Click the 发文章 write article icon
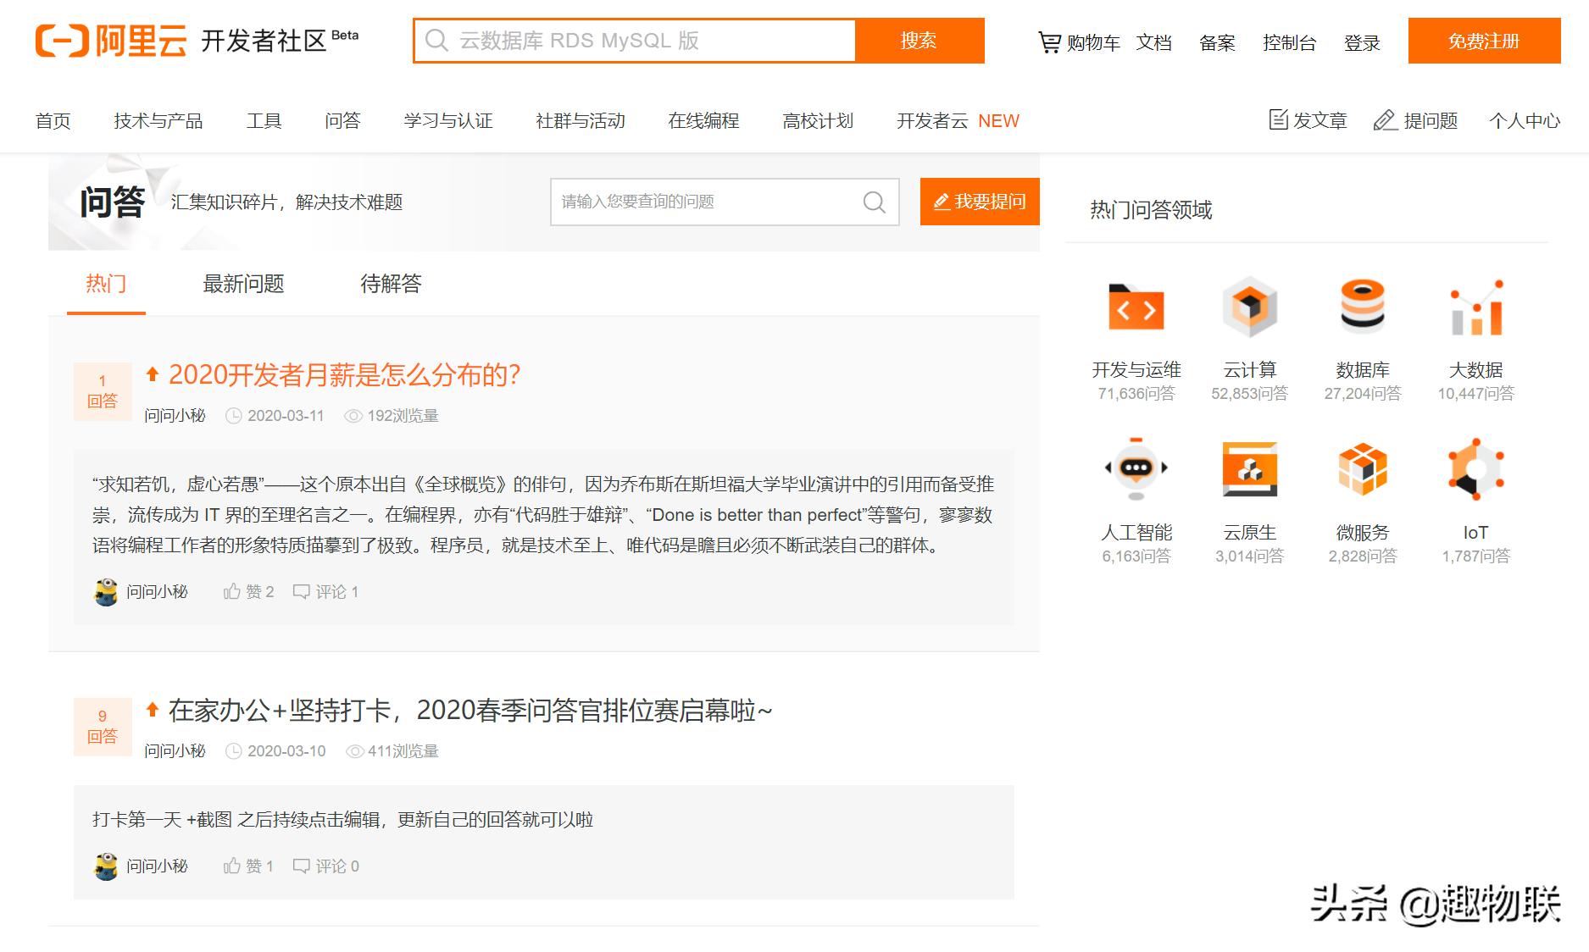This screenshot has height=952, width=1589. [1278, 120]
